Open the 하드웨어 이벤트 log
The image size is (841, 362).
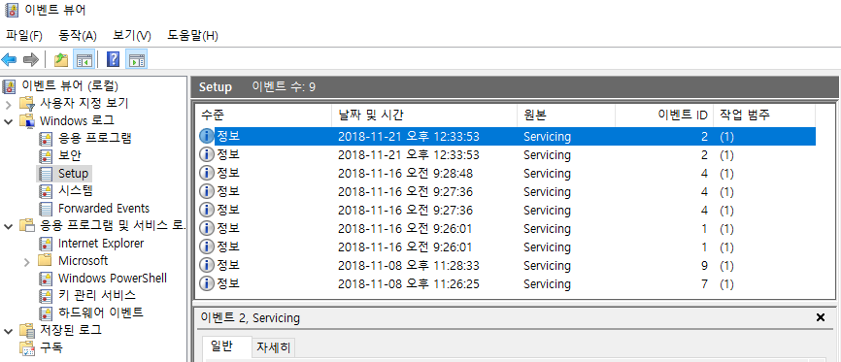pyautogui.click(x=101, y=313)
